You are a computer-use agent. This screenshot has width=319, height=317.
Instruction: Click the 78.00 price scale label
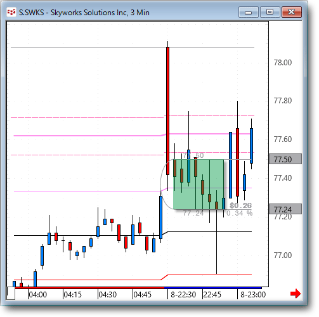tap(283, 63)
